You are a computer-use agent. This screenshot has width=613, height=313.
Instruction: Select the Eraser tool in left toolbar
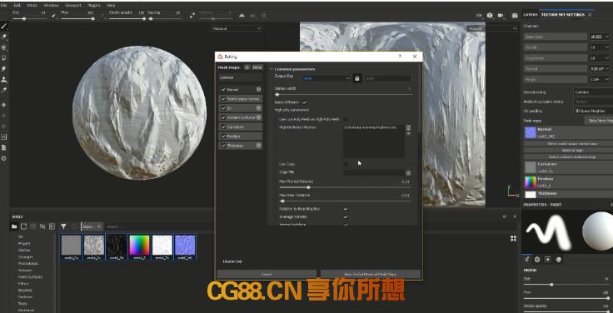pyautogui.click(x=4, y=37)
